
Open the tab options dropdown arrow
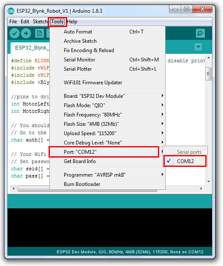click(x=198, y=47)
